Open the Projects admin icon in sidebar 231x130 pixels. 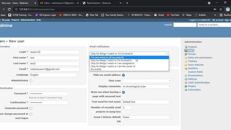coord(186,47)
